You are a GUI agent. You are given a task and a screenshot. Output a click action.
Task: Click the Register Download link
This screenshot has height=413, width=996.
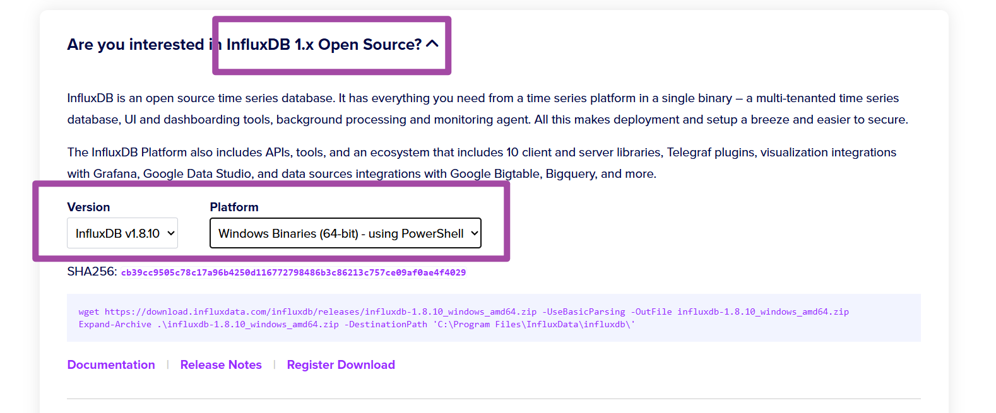click(x=341, y=365)
